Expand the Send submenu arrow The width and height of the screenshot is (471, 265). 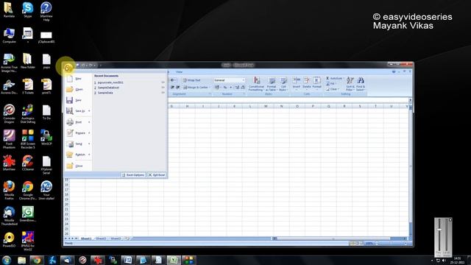[x=89, y=144]
